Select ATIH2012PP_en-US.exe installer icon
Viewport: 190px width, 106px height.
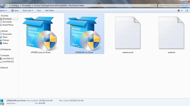coord(83,34)
